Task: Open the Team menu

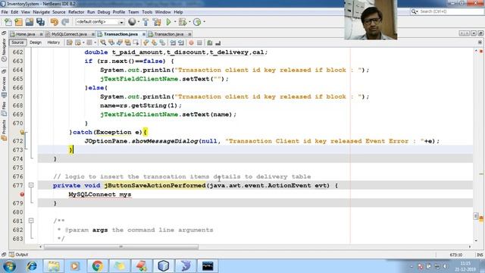Action: pos(133,12)
